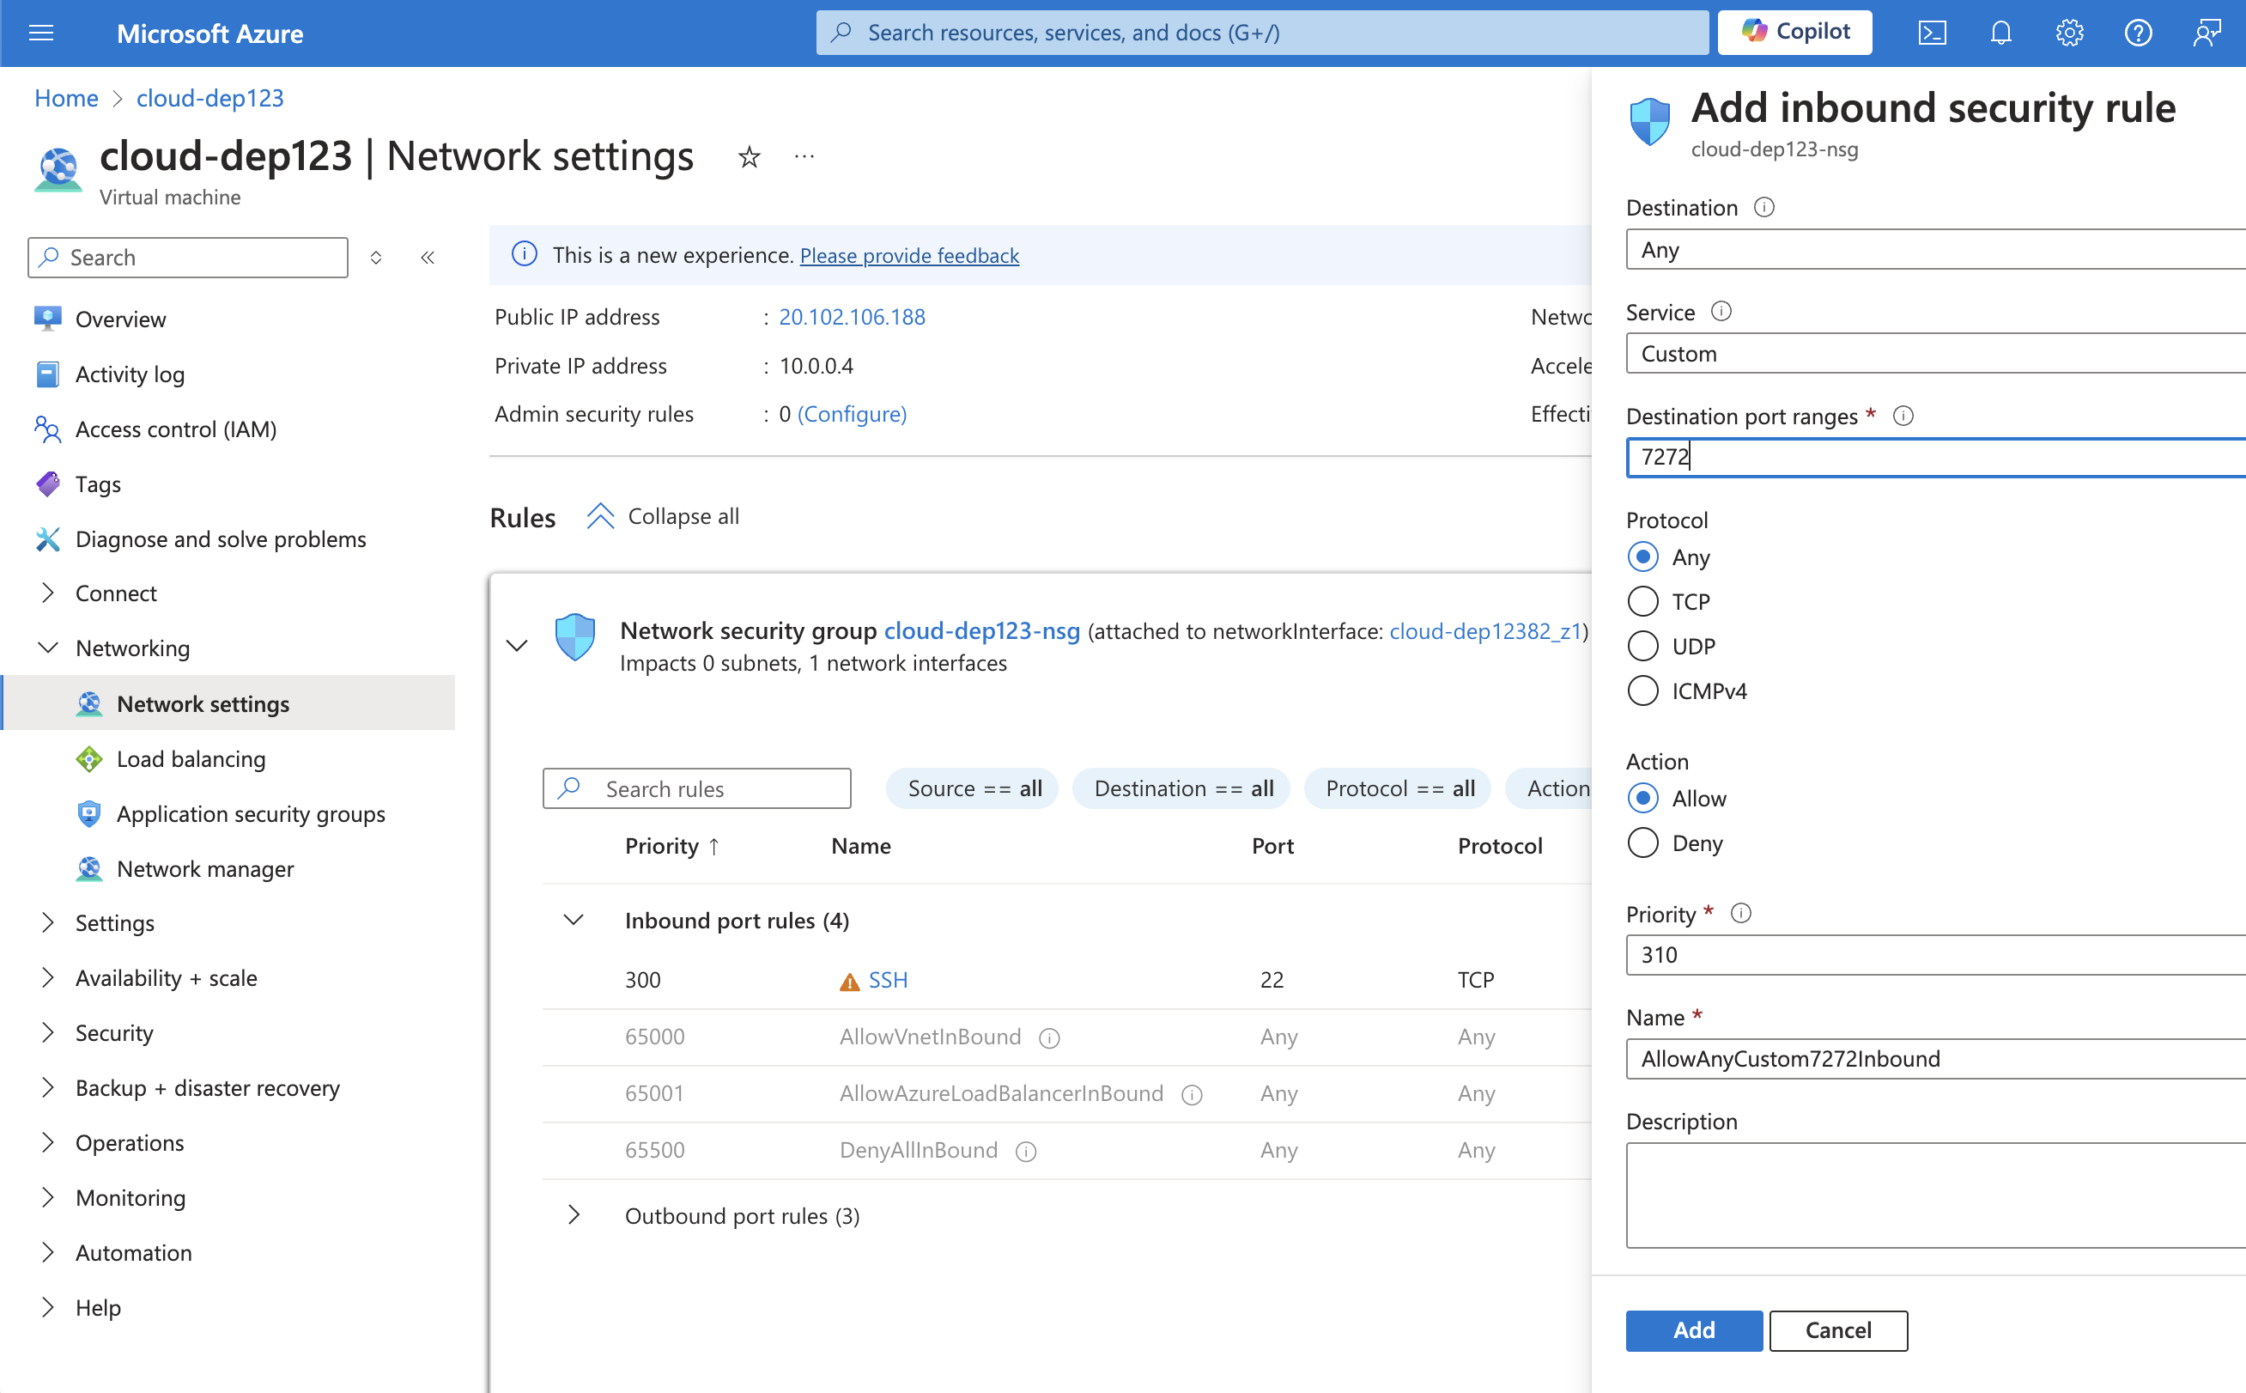2246x1393 pixels.
Task: Open the more options ellipsis
Action: click(804, 157)
